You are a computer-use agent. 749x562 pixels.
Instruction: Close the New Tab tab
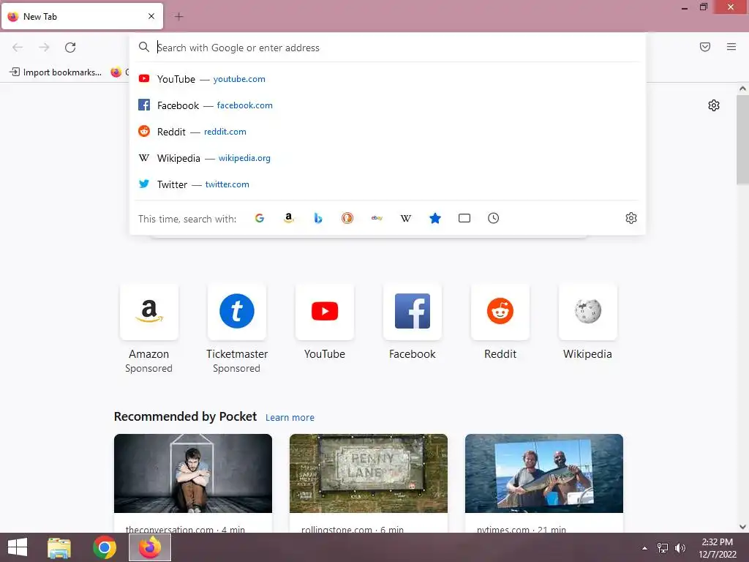coord(151,16)
